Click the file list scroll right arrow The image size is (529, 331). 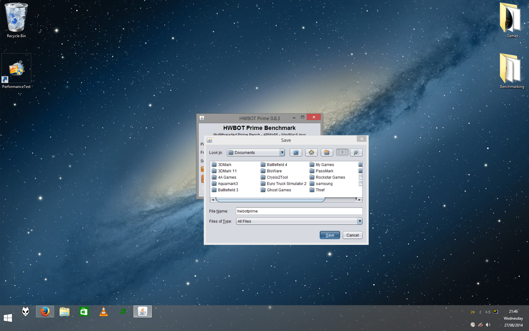pos(360,200)
